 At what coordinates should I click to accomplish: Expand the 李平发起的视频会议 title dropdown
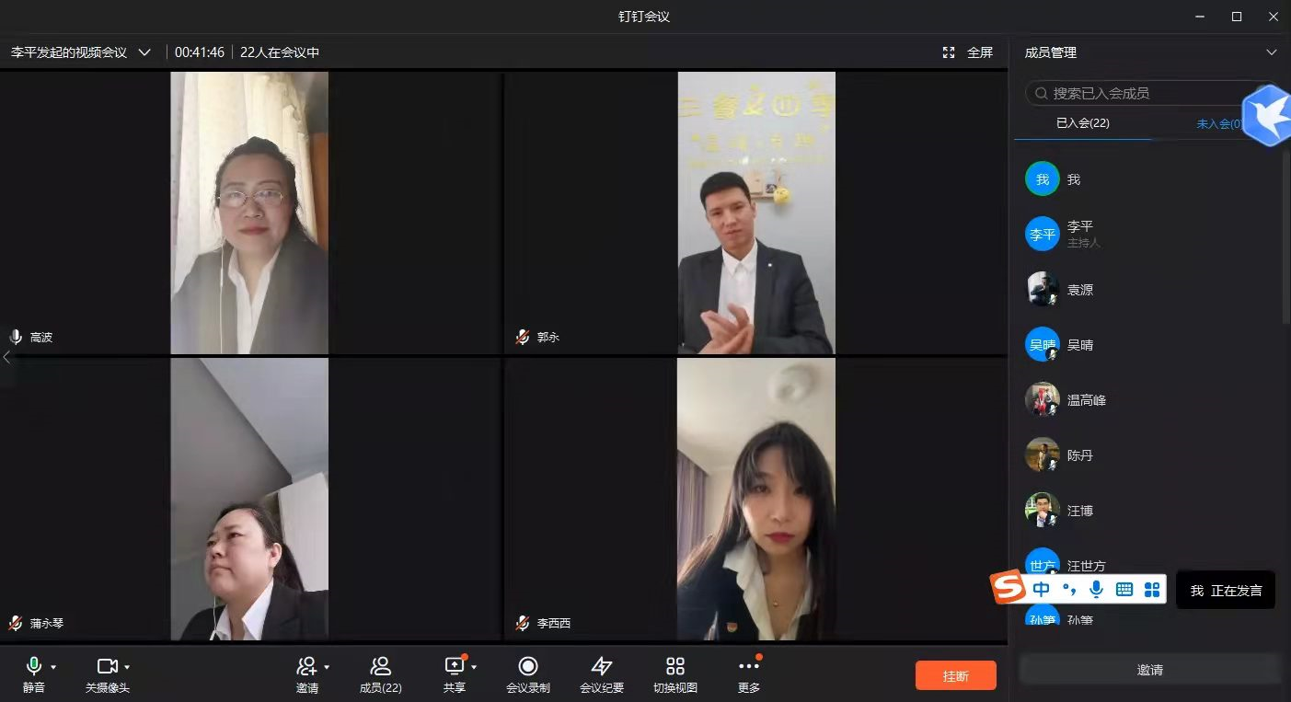click(x=144, y=52)
